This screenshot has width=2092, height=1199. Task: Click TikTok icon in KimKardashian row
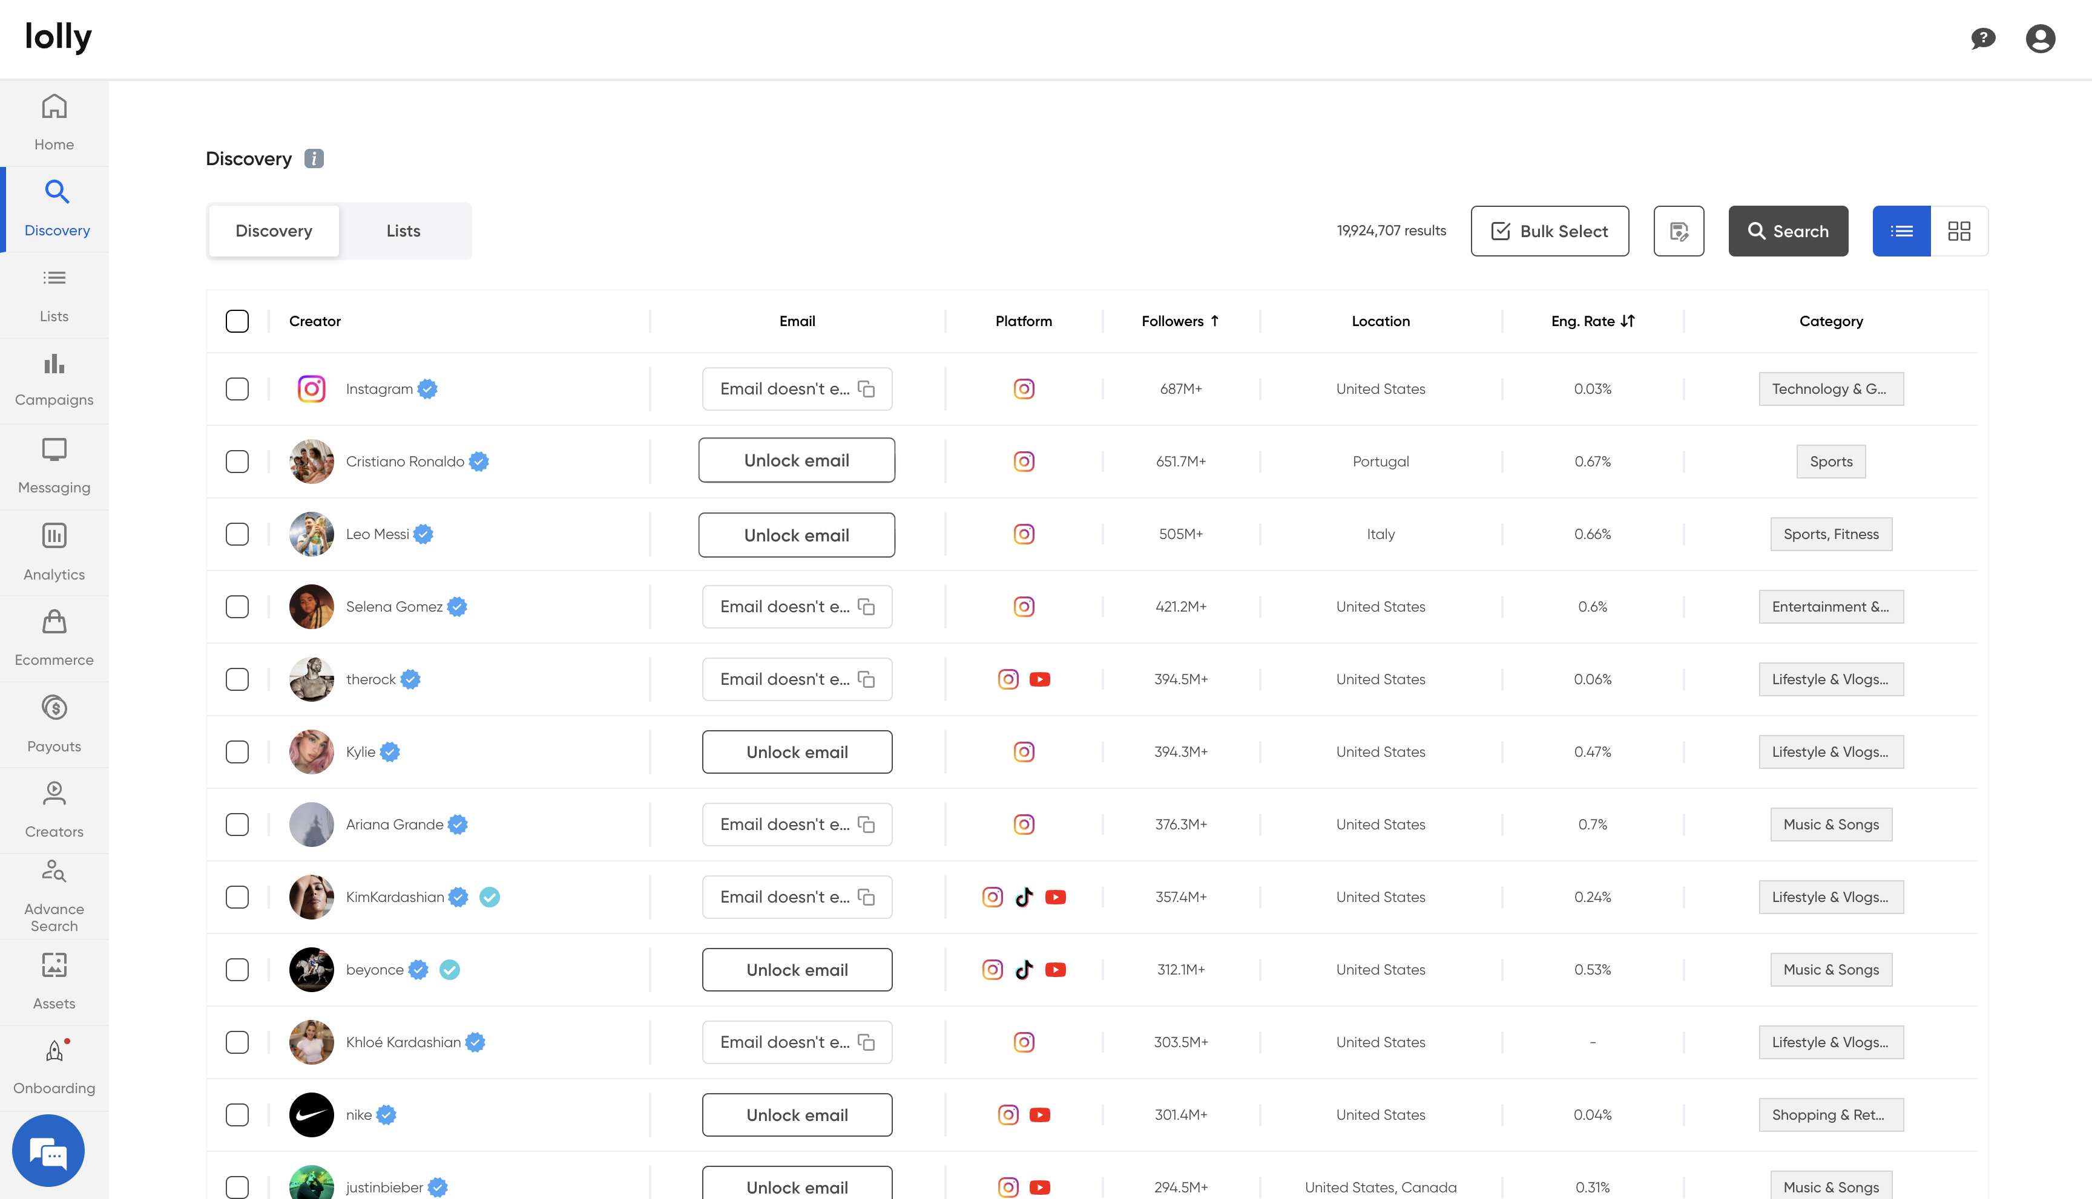click(x=1024, y=897)
